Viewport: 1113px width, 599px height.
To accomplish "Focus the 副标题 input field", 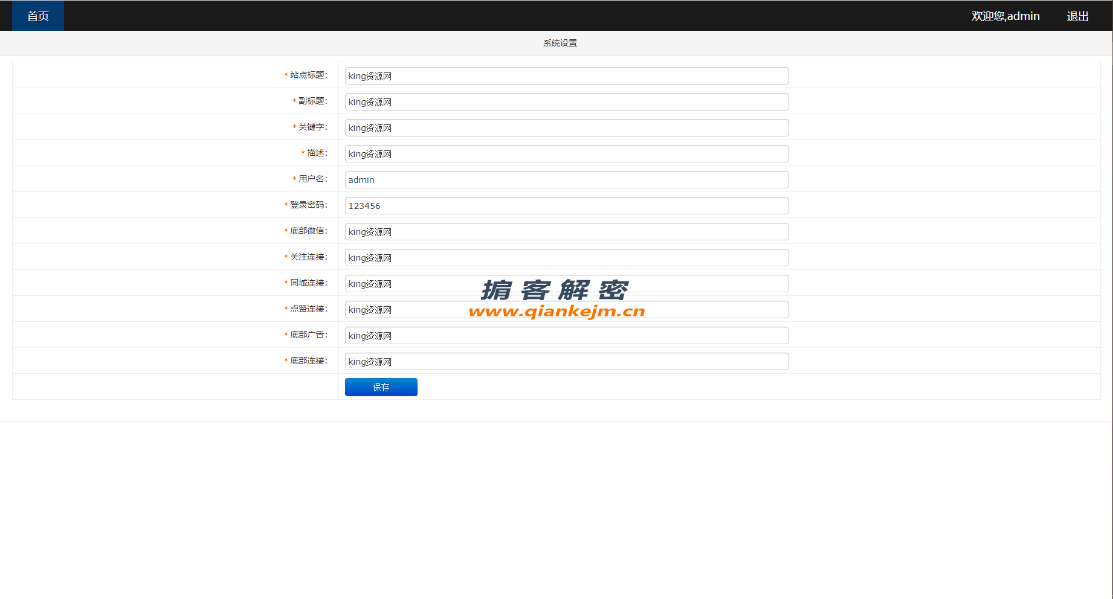I will (x=567, y=102).
